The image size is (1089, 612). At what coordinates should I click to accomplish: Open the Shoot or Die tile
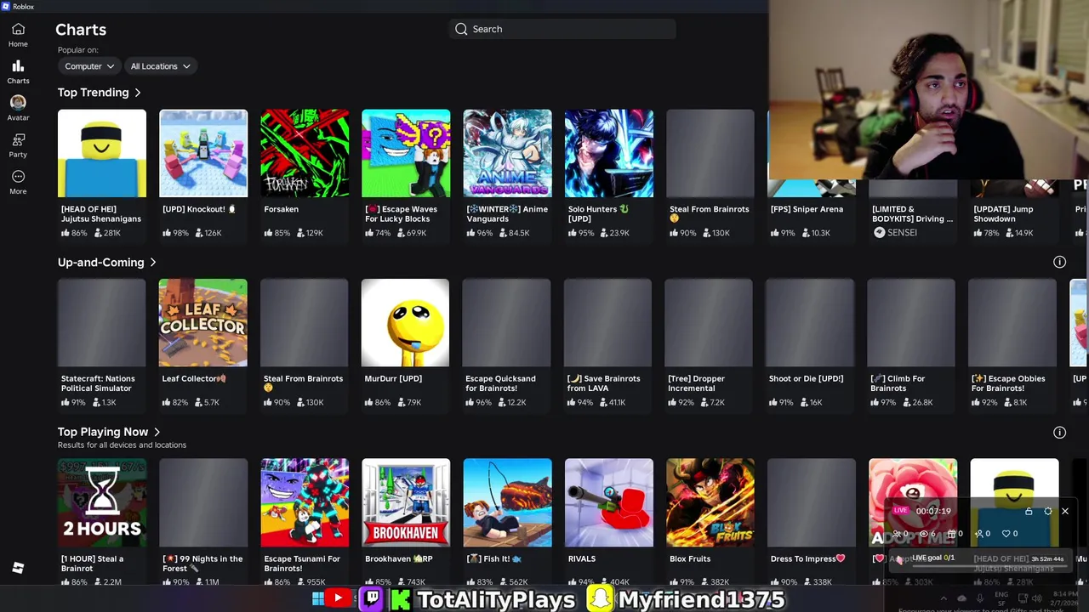810,323
